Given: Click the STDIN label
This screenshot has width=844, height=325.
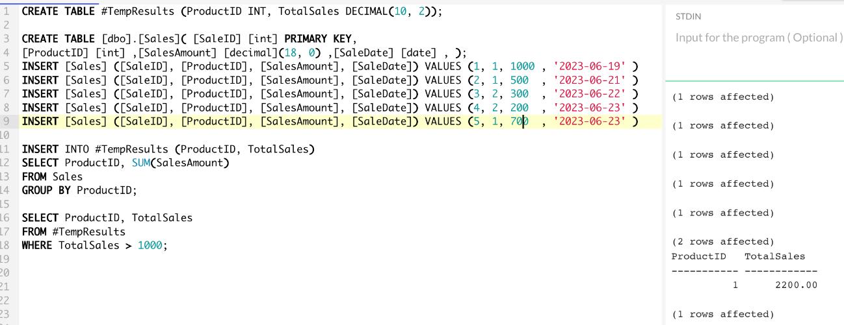Looking at the screenshot, I should (689, 16).
